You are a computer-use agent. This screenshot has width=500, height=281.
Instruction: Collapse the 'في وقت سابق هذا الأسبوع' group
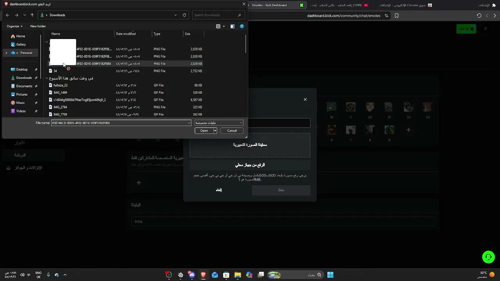[x=47, y=78]
